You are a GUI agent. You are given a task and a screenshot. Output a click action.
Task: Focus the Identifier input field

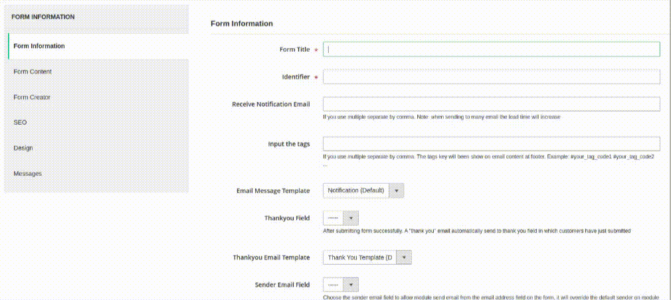pyautogui.click(x=491, y=77)
